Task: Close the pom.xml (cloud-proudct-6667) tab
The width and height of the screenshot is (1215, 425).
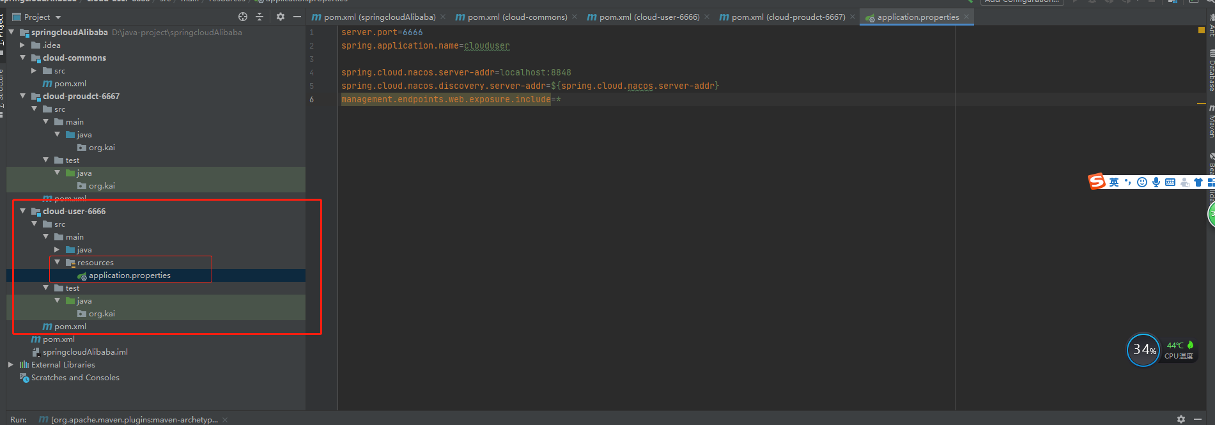Action: (x=853, y=17)
